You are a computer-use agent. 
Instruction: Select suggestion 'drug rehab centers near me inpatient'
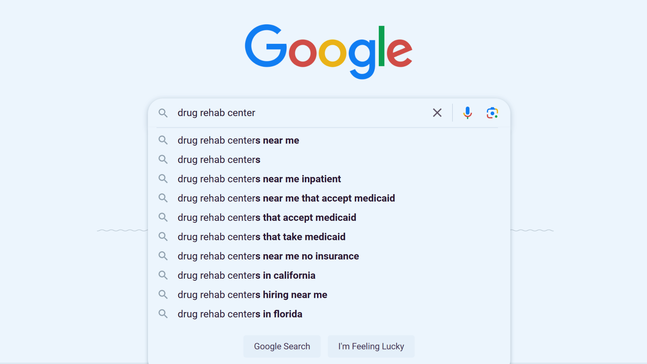pyautogui.click(x=259, y=179)
